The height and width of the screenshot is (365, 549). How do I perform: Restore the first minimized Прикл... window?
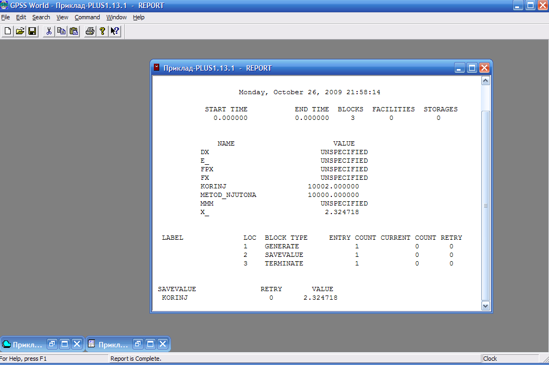[x=52, y=344]
